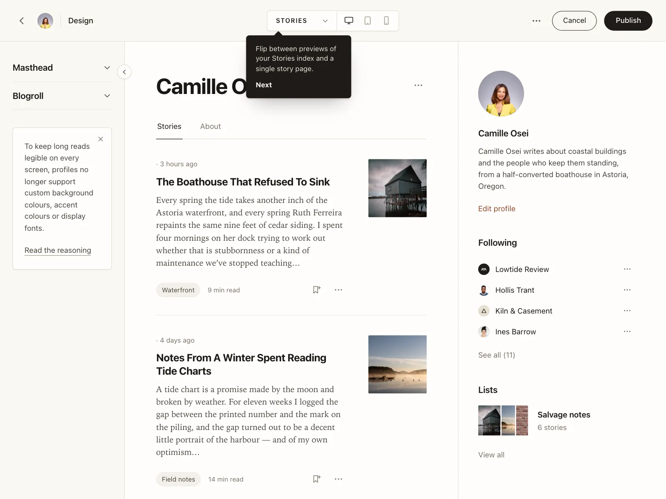Click Ines Barrow name
The image size is (666, 499).
pyautogui.click(x=515, y=332)
